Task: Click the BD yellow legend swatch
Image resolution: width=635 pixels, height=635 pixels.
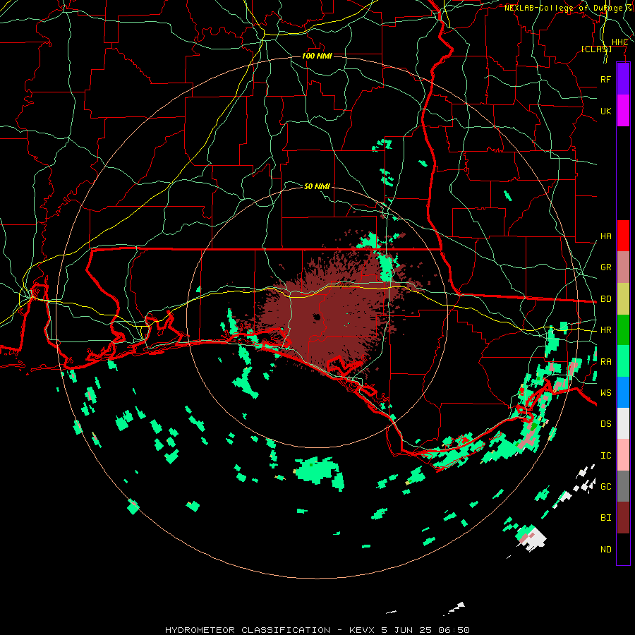Action: coord(623,298)
